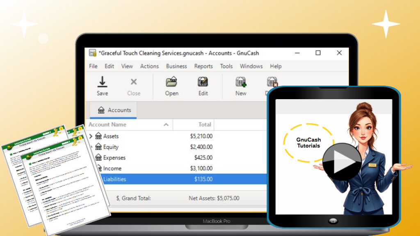Open the View menu
Screen dimensions: 420x236
pyautogui.click(x=127, y=66)
